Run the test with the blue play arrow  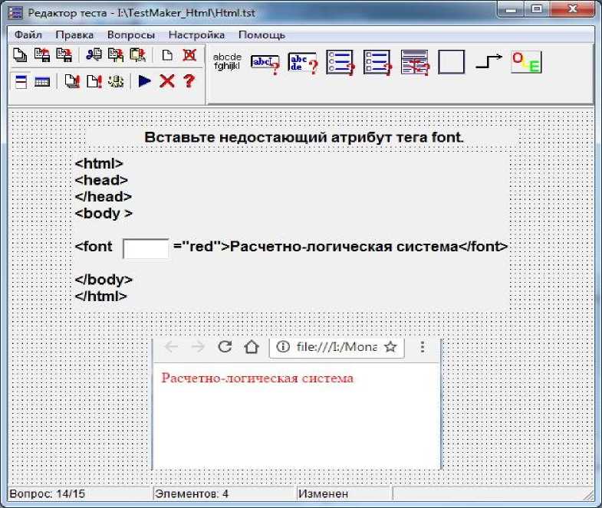[144, 81]
